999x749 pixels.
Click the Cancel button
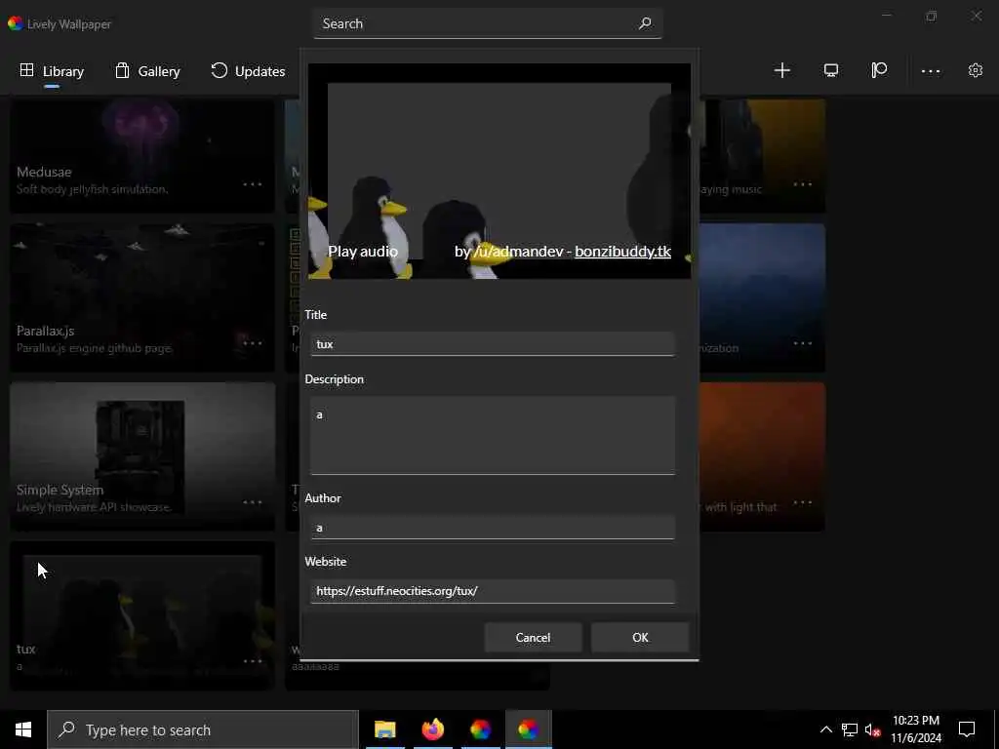(534, 638)
